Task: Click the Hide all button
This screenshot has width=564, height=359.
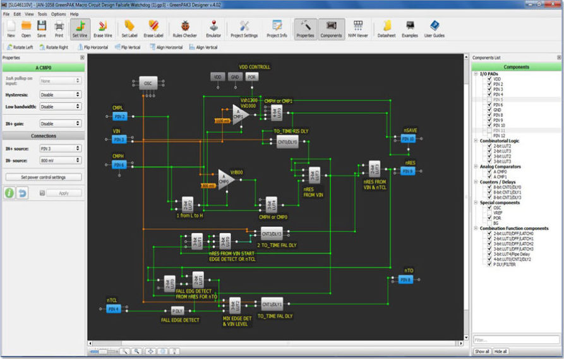Action: pos(500,351)
